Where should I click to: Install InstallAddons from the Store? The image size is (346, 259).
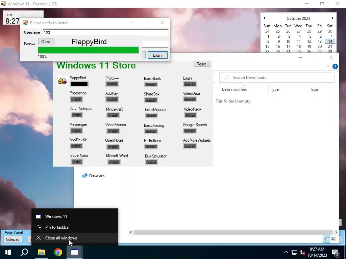[x=152, y=116]
